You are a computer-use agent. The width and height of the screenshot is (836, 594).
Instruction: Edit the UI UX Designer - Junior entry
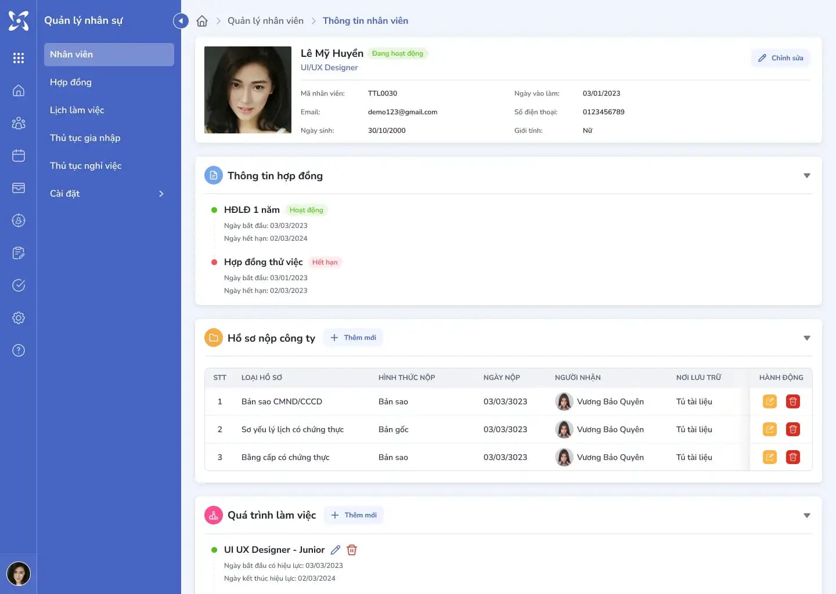[x=336, y=550]
